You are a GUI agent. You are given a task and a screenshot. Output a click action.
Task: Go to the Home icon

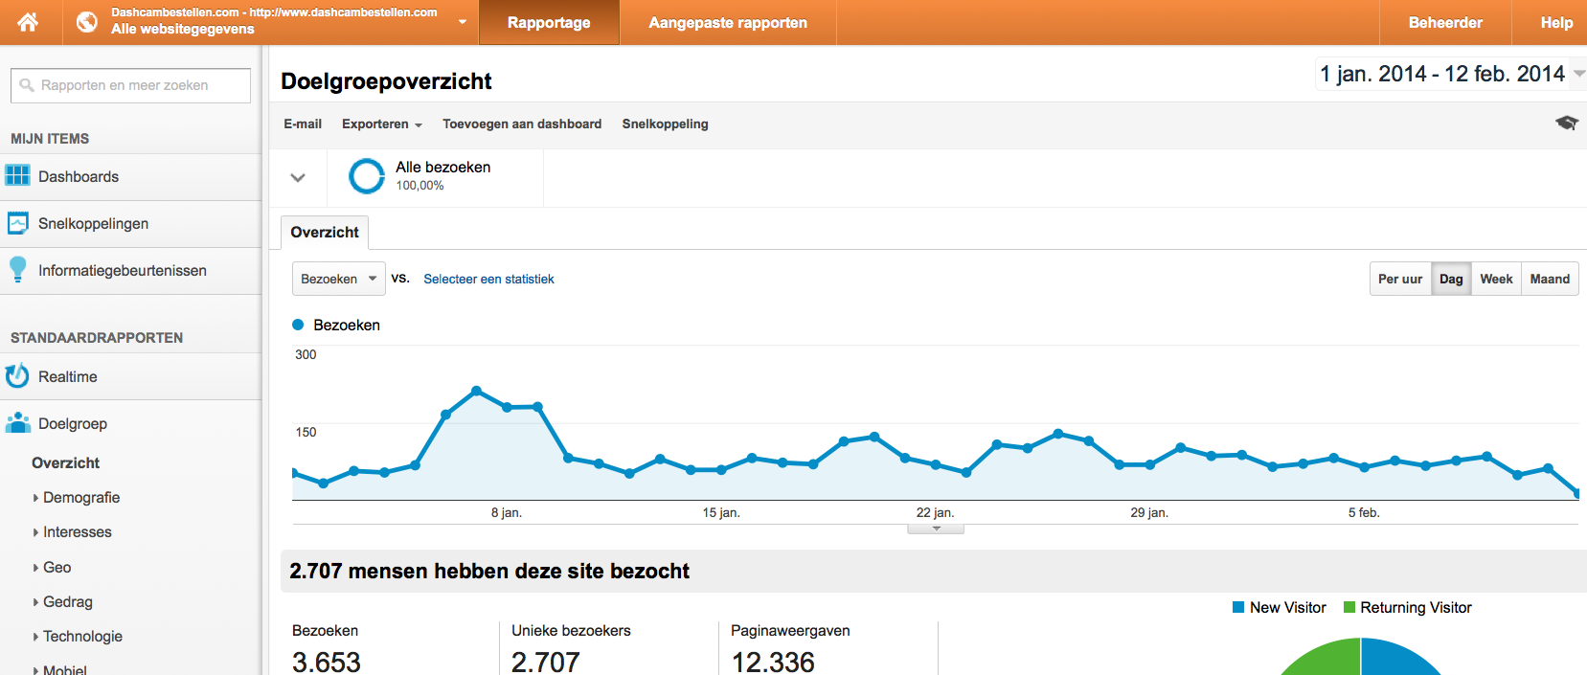coord(28,22)
